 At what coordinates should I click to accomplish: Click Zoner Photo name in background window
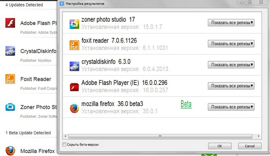click(38, 107)
